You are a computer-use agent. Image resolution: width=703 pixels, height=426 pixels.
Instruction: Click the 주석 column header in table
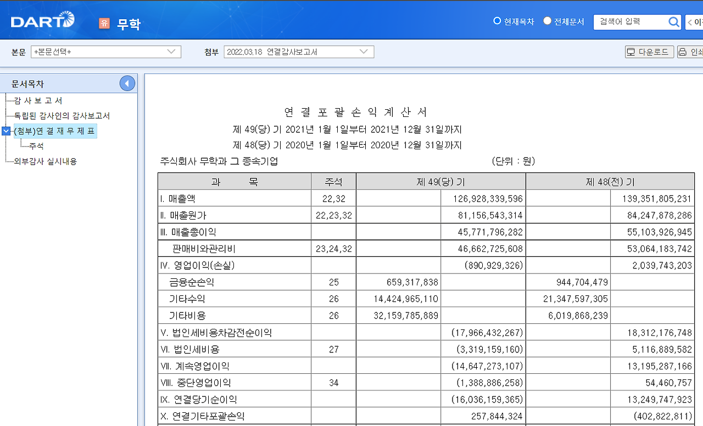click(333, 182)
